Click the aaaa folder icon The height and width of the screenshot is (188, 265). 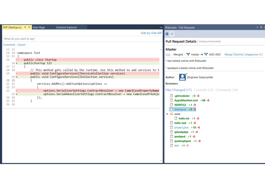coord(171,114)
